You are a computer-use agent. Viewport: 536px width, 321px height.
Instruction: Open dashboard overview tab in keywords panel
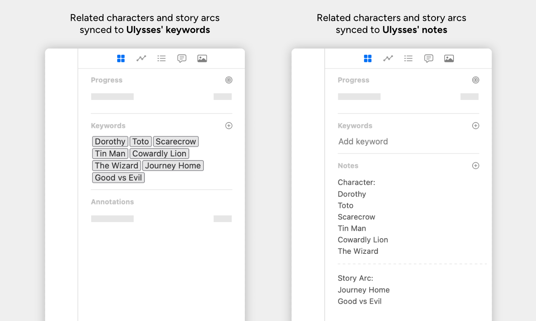[121, 58]
